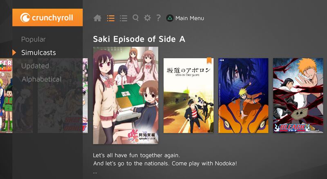327x179 pixels.
Task: Click the green triangle button icon
Action: [x=170, y=18]
